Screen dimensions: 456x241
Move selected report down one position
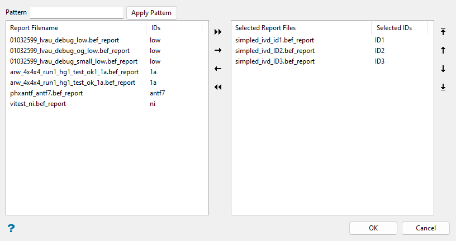pos(443,69)
